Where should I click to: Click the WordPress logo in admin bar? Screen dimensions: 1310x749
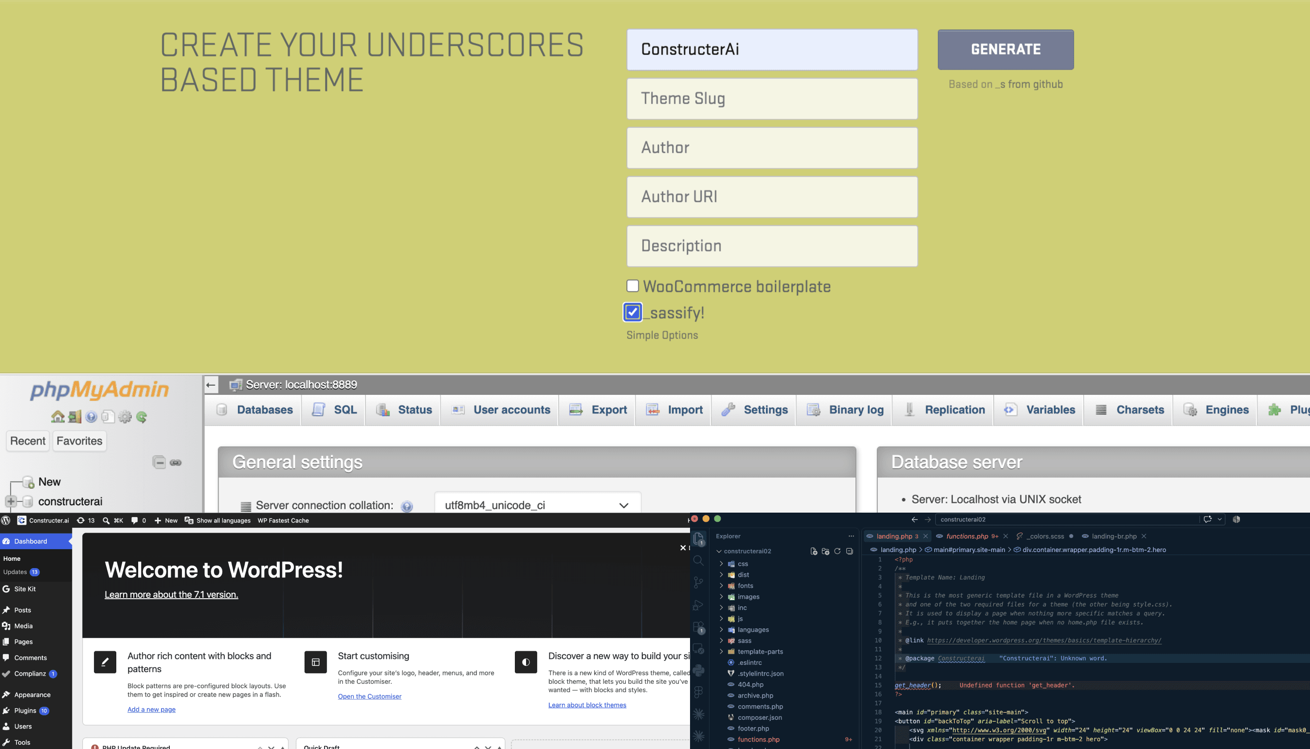pyautogui.click(x=6, y=520)
